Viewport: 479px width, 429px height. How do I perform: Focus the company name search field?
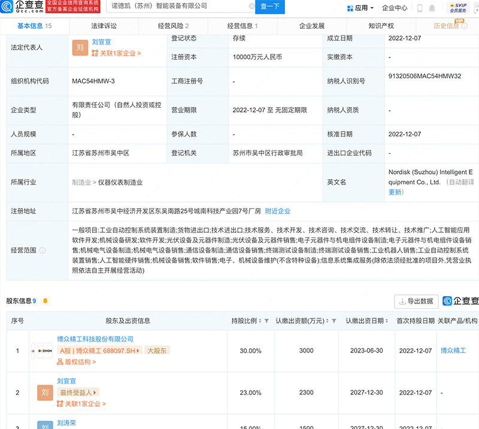(x=179, y=6)
